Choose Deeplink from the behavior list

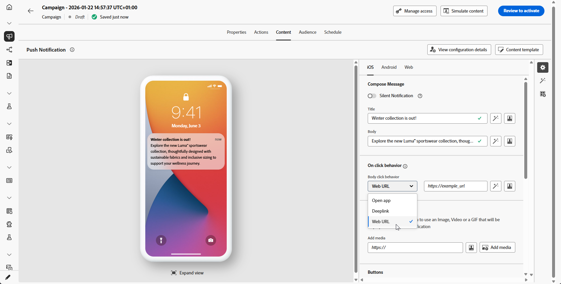(x=393, y=211)
